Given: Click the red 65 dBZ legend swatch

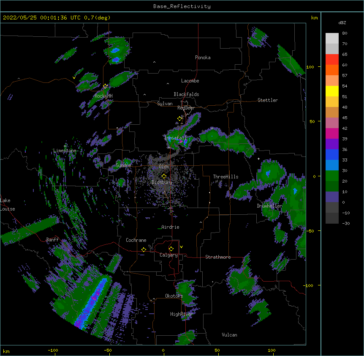Looking at the screenshot, I should click(332, 59).
